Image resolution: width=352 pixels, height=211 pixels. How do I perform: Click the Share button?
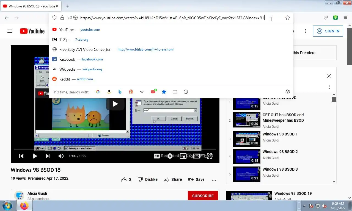tap(173, 180)
